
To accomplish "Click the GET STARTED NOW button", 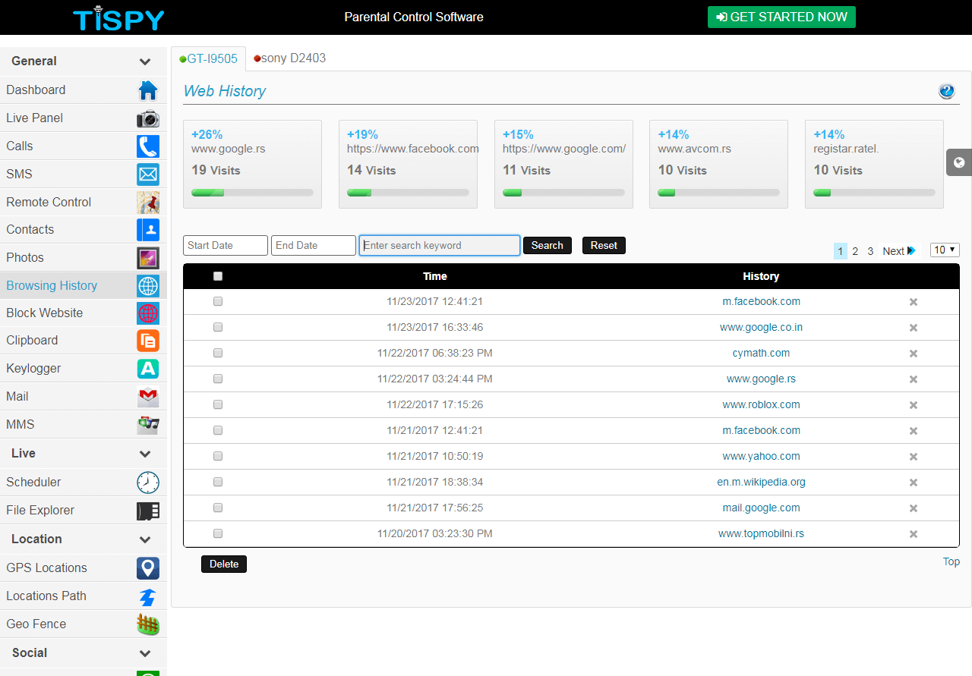I will click(781, 17).
